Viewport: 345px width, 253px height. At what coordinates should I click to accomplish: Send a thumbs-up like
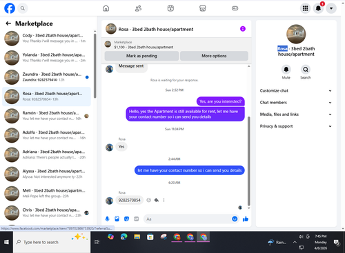(x=246, y=219)
